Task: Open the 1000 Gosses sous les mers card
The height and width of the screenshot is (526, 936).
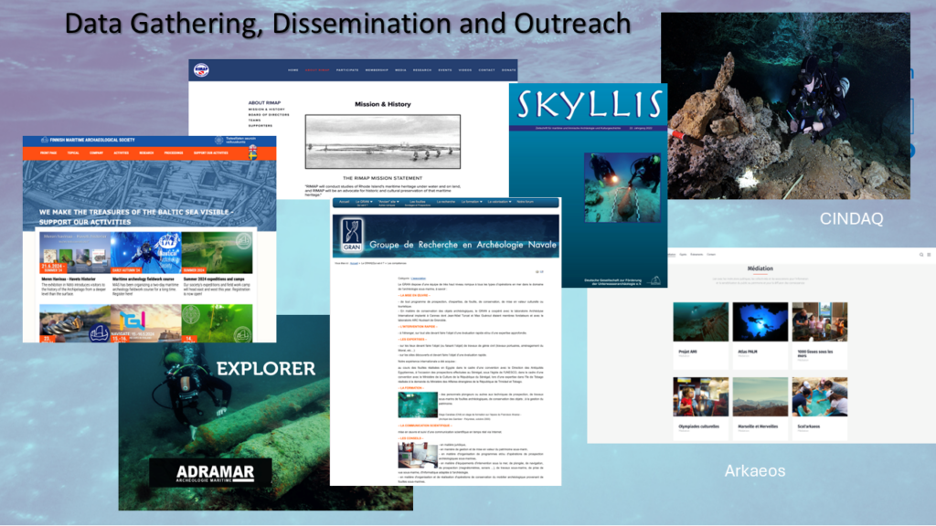Action: (x=820, y=336)
